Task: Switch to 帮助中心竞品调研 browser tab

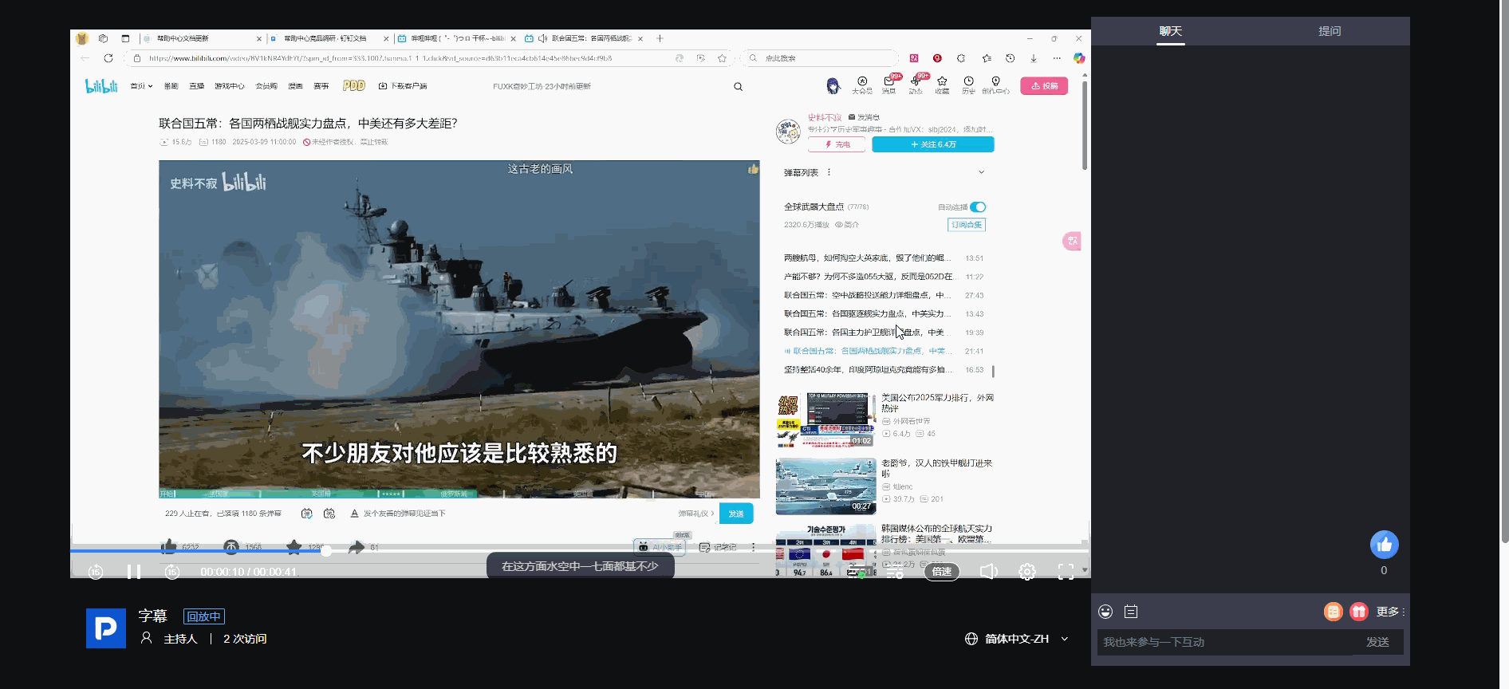Action: point(329,38)
